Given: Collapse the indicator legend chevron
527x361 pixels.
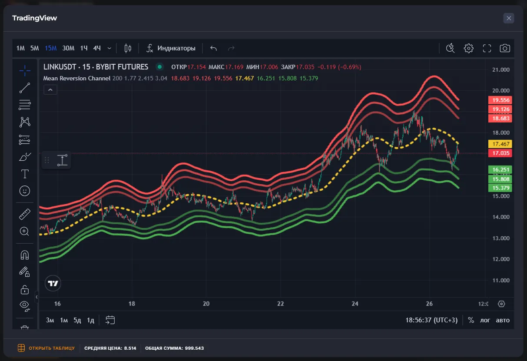Looking at the screenshot, I should tap(50, 90).
